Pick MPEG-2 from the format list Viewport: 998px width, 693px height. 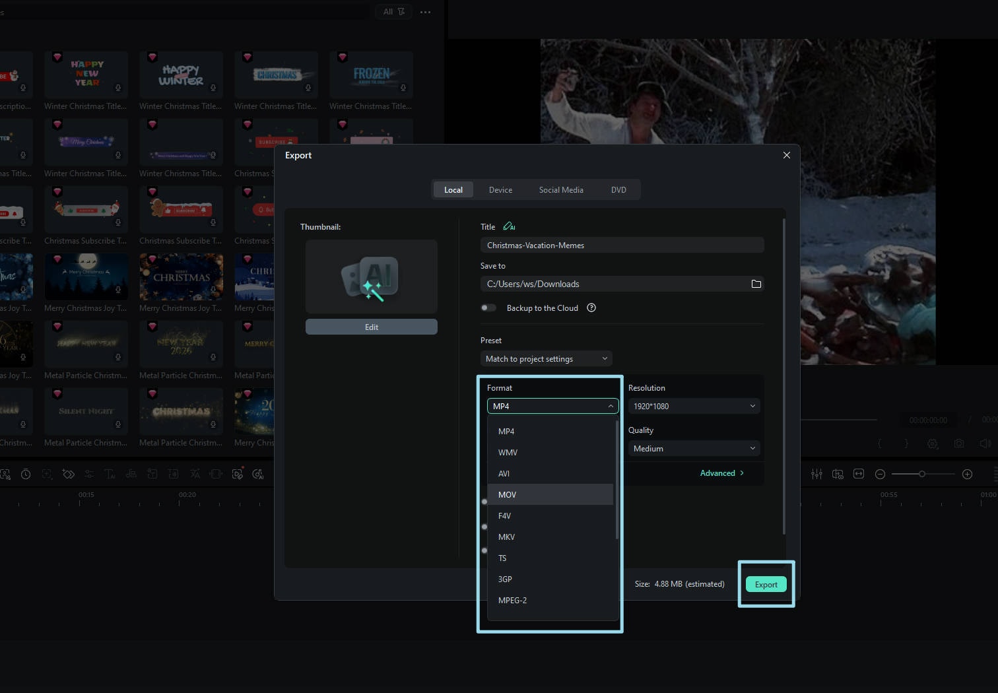point(550,600)
